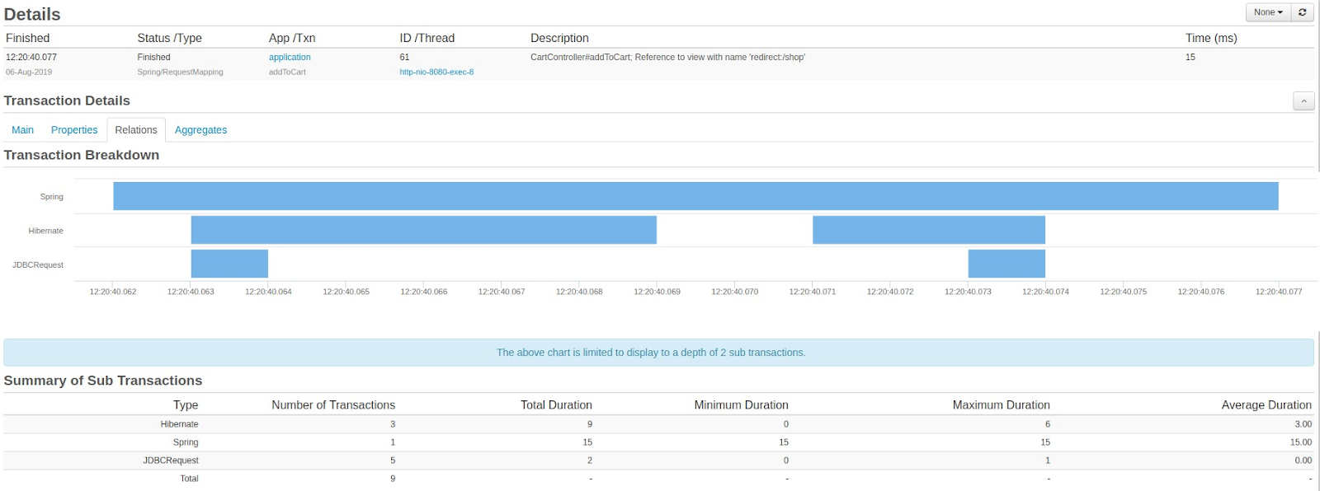Click the Maximum Duration column header
Image resolution: width=1320 pixels, height=491 pixels.
[x=1001, y=405]
